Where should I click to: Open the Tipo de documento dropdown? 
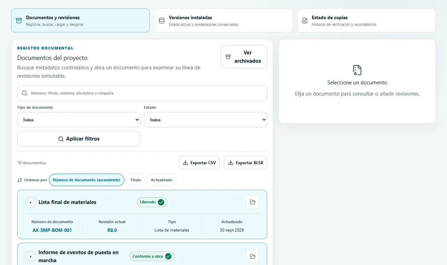(x=79, y=120)
